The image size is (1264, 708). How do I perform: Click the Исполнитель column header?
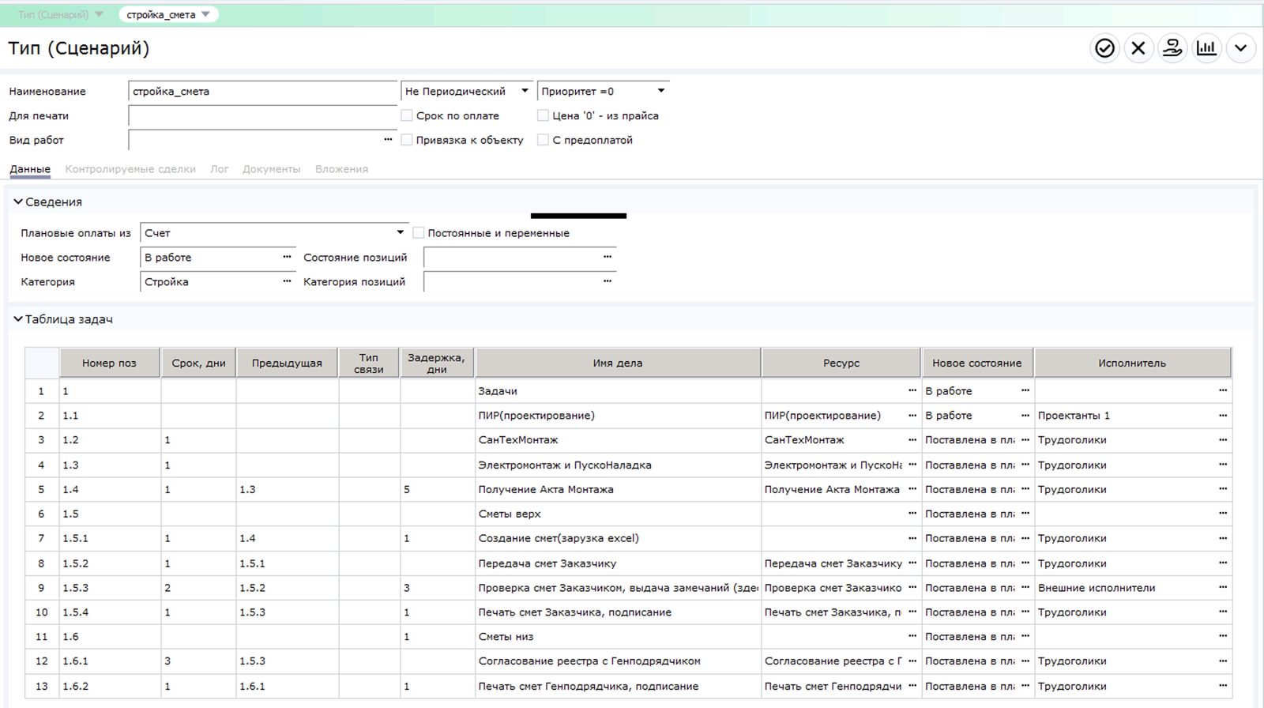click(x=1132, y=363)
